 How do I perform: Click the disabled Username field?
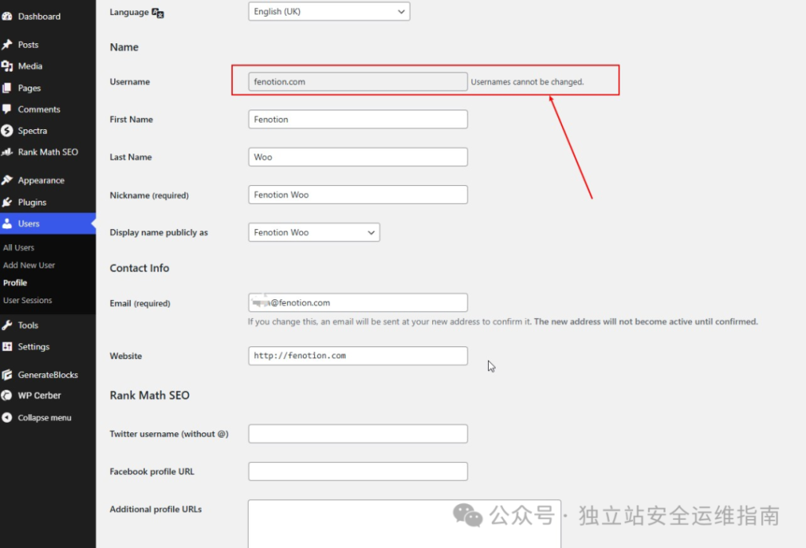(x=358, y=82)
